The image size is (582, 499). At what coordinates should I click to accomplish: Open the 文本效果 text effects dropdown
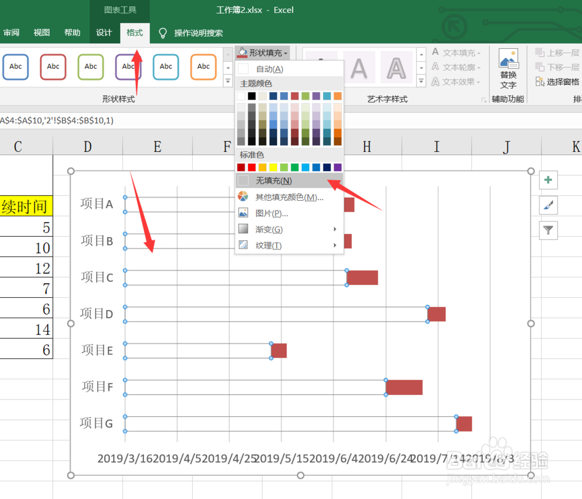[456, 81]
